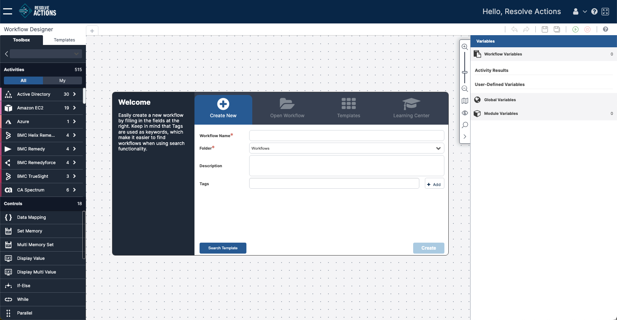This screenshot has width=617, height=320.
Task: Open Global Variables section
Action: [x=544, y=100]
